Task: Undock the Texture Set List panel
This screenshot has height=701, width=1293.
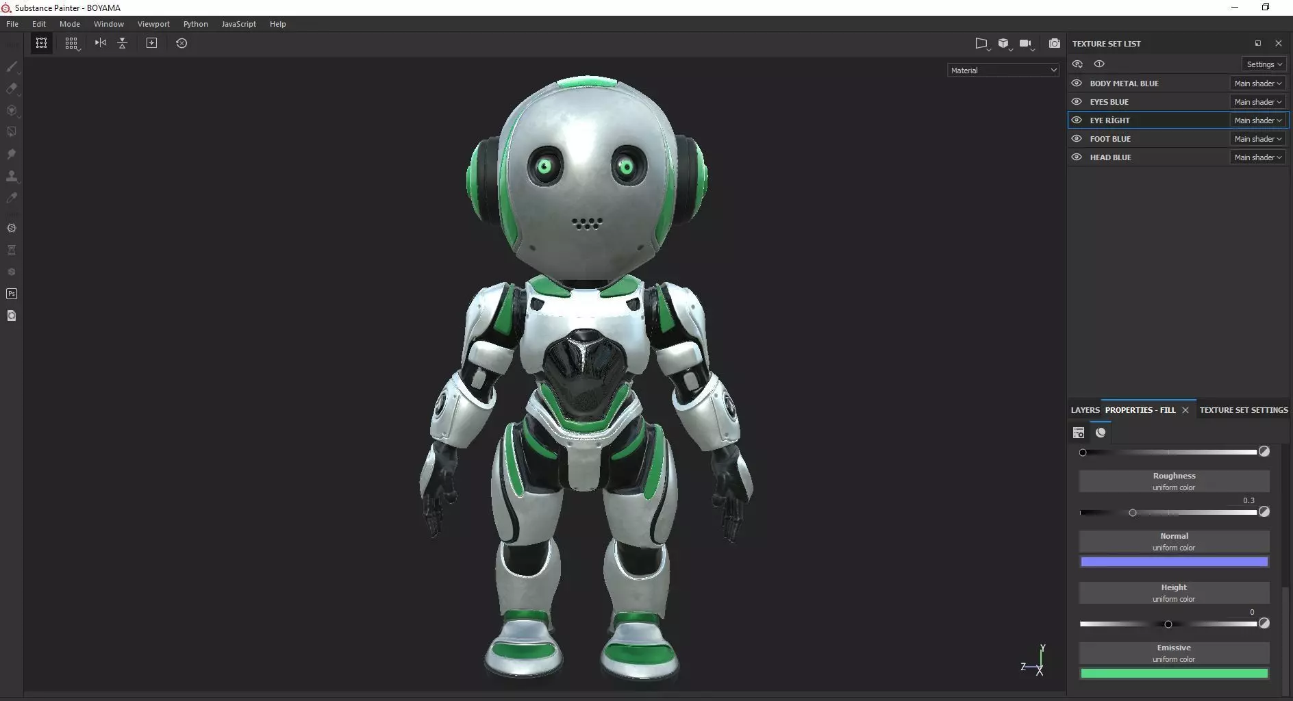Action: click(x=1258, y=43)
